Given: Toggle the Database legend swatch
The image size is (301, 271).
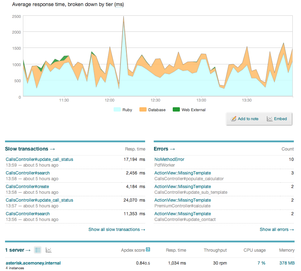Looking at the screenshot, I should tap(142, 110).
